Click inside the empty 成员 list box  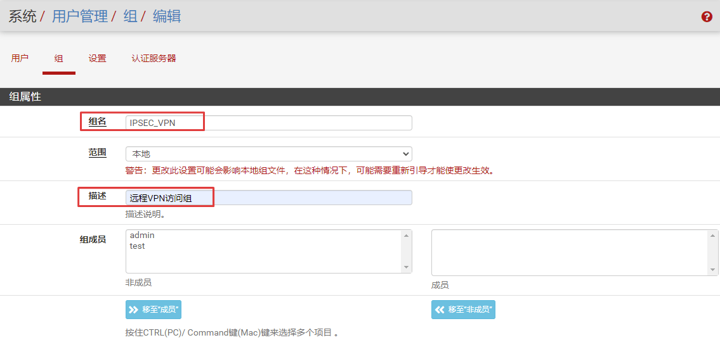pos(570,253)
